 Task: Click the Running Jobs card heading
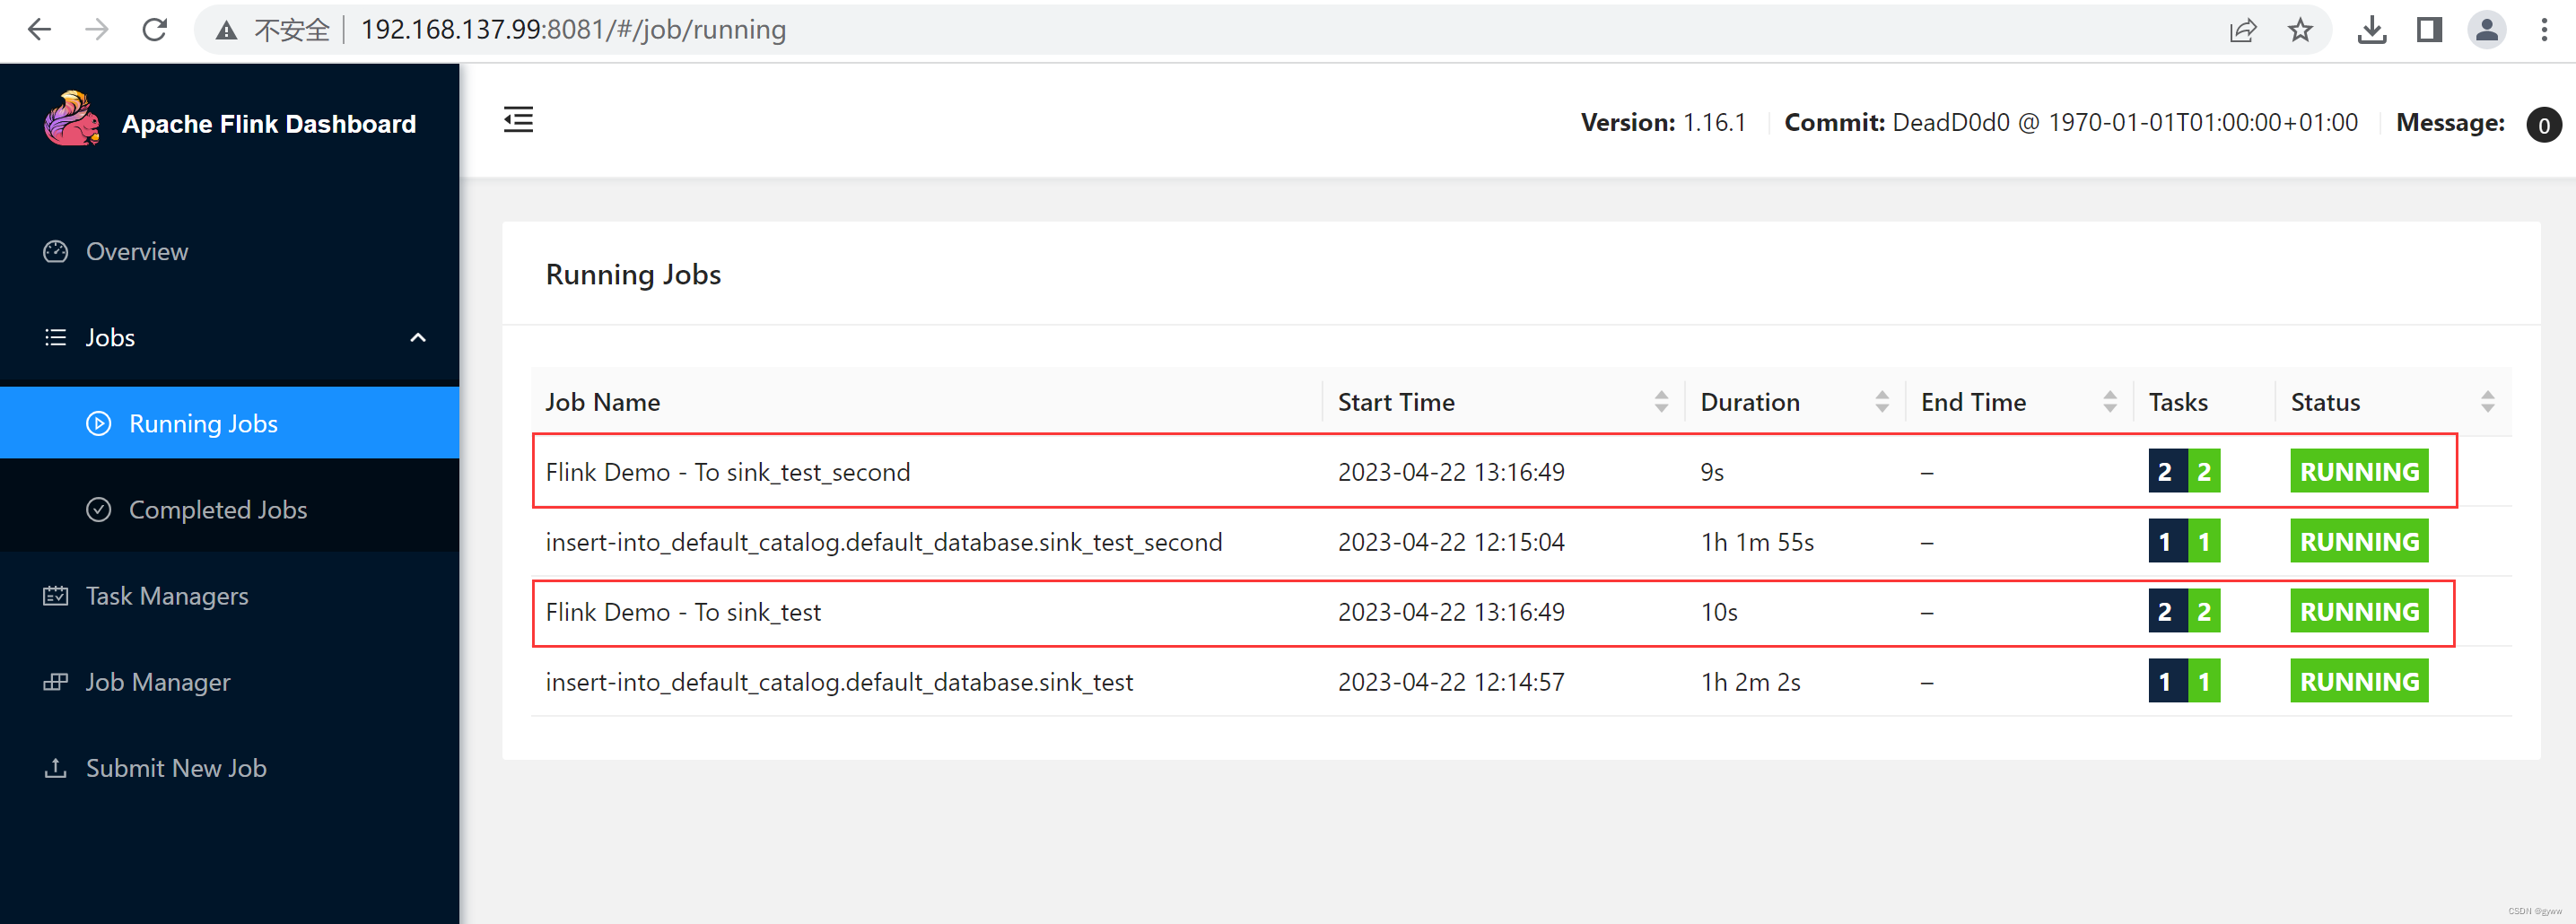(x=633, y=274)
